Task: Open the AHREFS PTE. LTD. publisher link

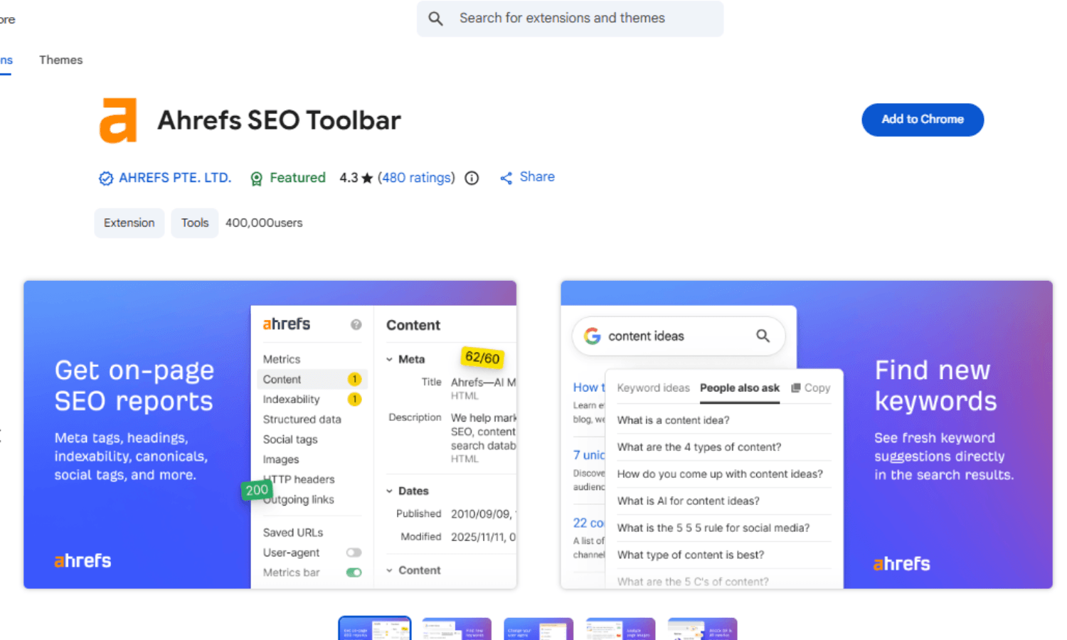Action: pos(175,178)
